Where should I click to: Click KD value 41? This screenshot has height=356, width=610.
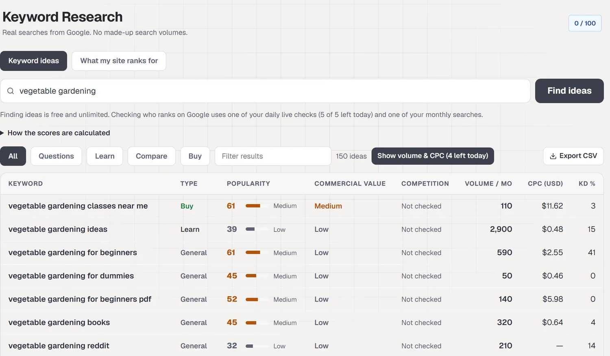click(x=592, y=252)
